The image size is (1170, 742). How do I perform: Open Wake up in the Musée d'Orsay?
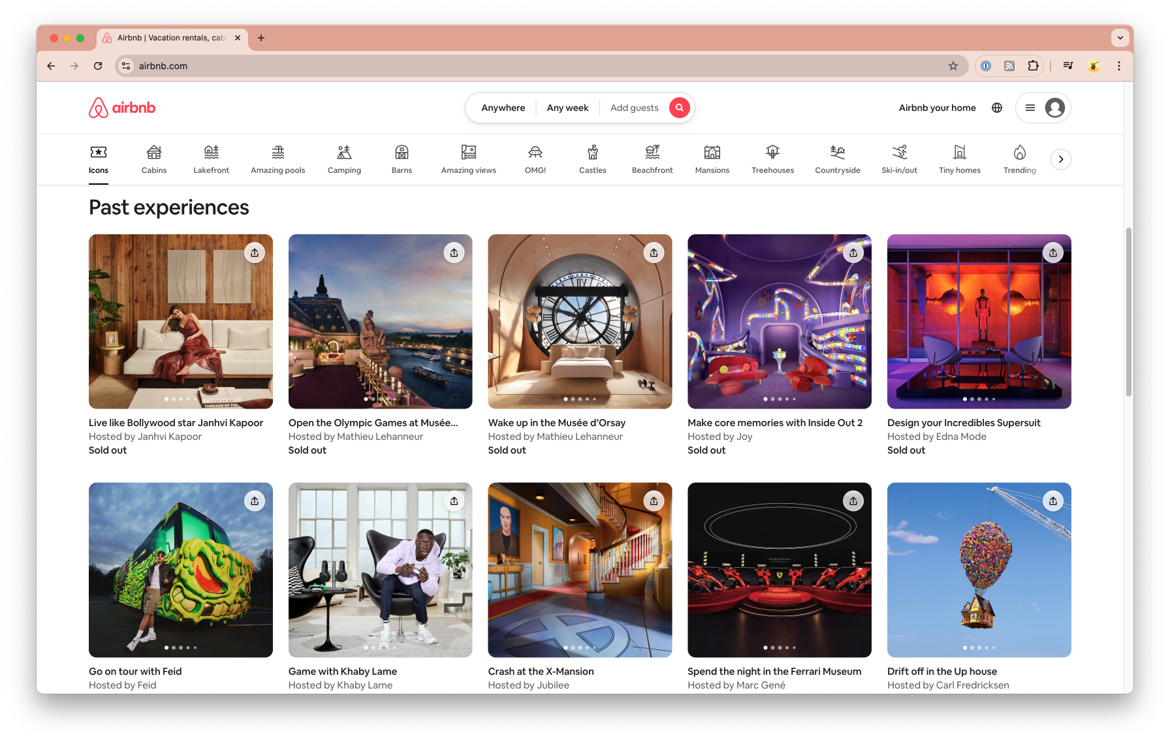(557, 423)
